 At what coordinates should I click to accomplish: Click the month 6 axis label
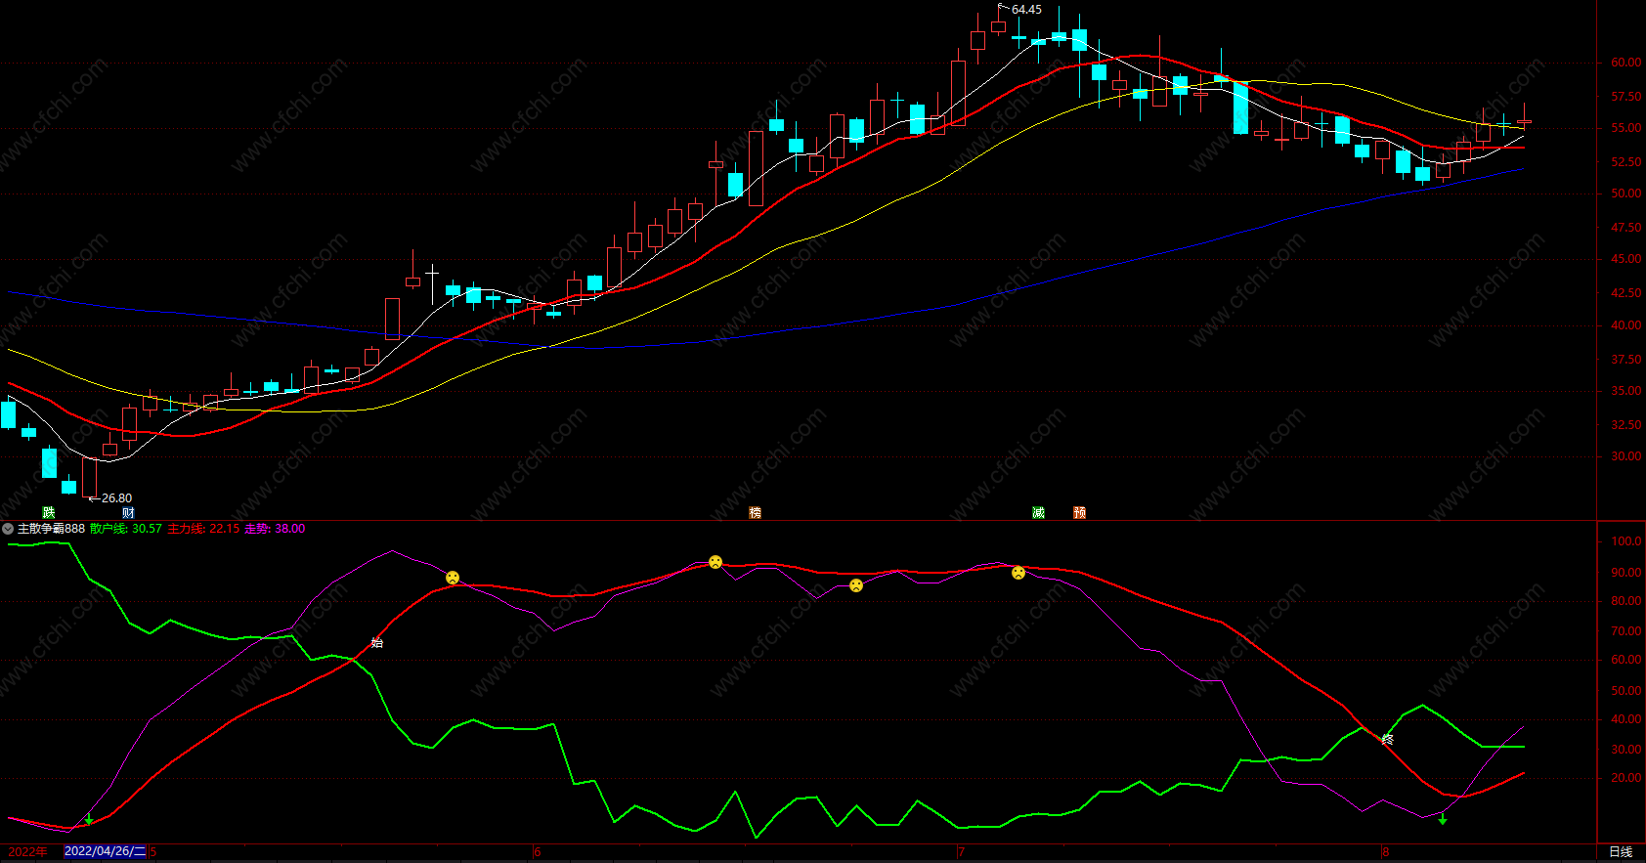pyautogui.click(x=538, y=852)
